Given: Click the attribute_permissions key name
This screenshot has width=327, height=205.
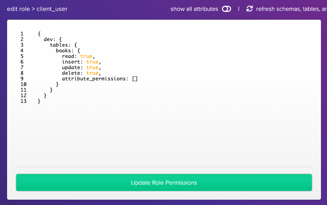Looking at the screenshot, I should pyautogui.click(x=94, y=79).
